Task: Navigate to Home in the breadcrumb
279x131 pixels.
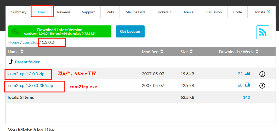Action: 14,42
